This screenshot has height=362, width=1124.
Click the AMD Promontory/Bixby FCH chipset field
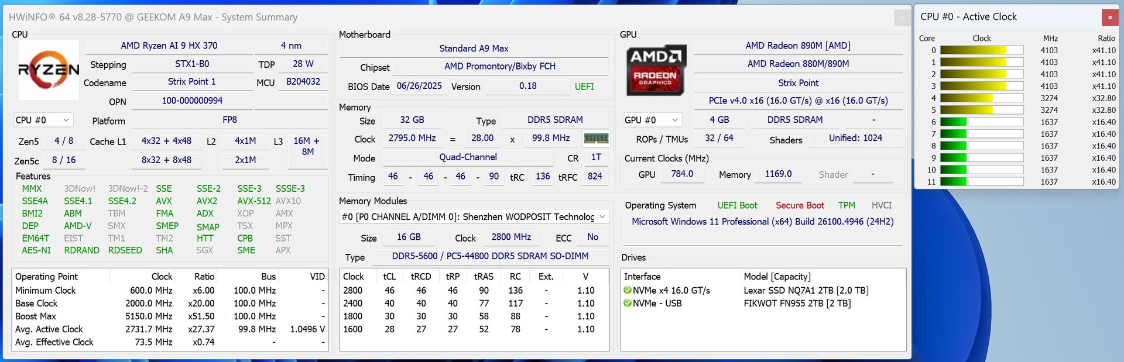click(x=500, y=67)
